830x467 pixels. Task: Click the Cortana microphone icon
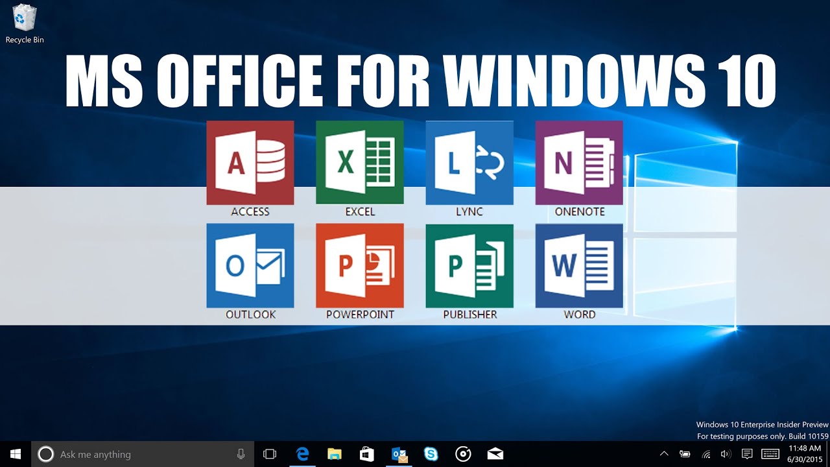click(241, 454)
